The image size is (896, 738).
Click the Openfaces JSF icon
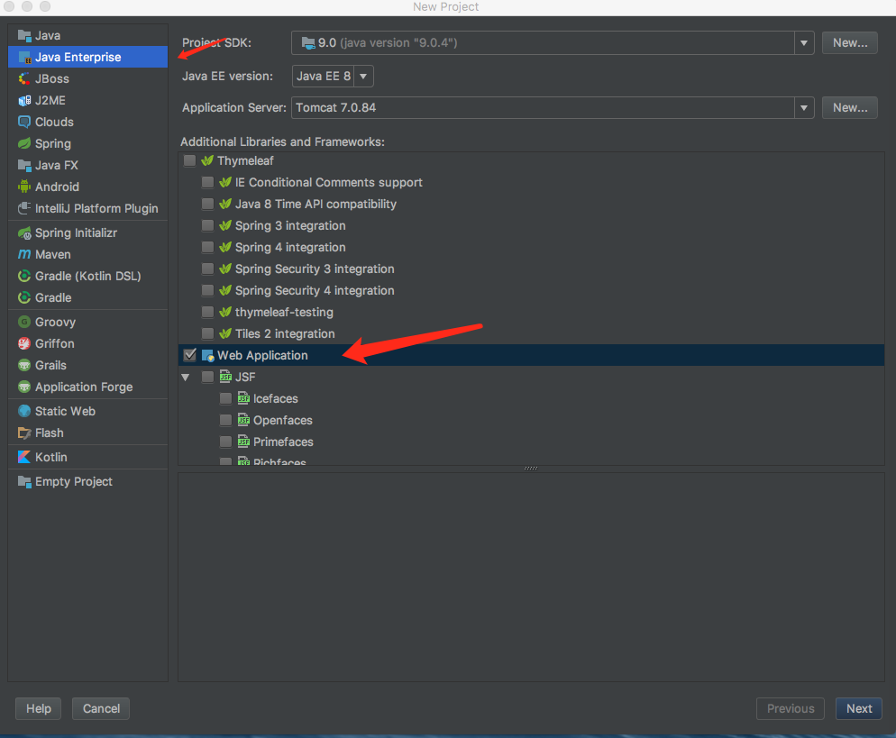244,421
